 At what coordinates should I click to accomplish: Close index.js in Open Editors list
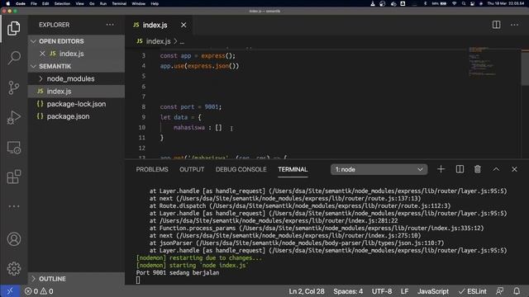point(42,54)
